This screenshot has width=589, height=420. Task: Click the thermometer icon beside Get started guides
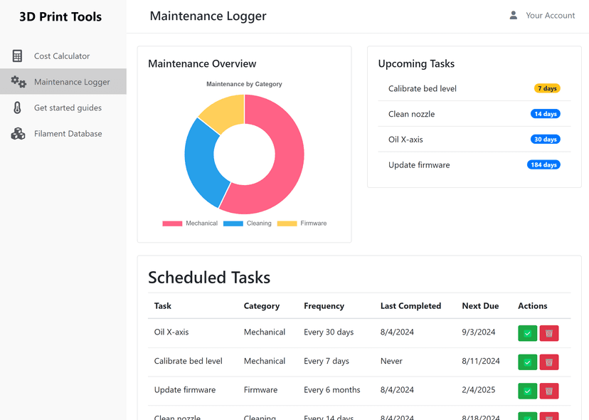point(17,107)
